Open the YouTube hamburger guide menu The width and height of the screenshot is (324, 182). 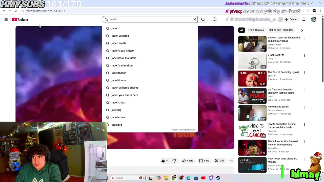pyautogui.click(x=6, y=19)
